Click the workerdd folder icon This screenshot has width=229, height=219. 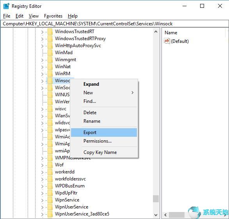(x=50, y=172)
